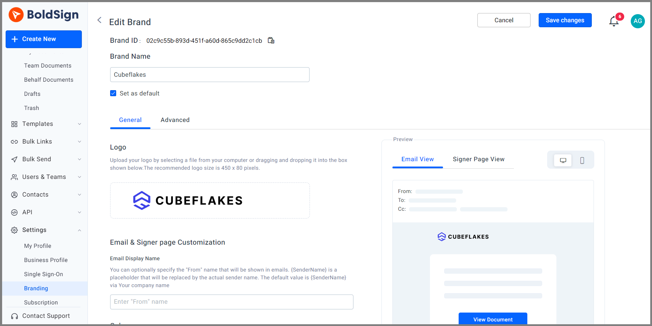Click the "Logo" section heading
Viewport: 652px width, 326px height.
pos(118,147)
